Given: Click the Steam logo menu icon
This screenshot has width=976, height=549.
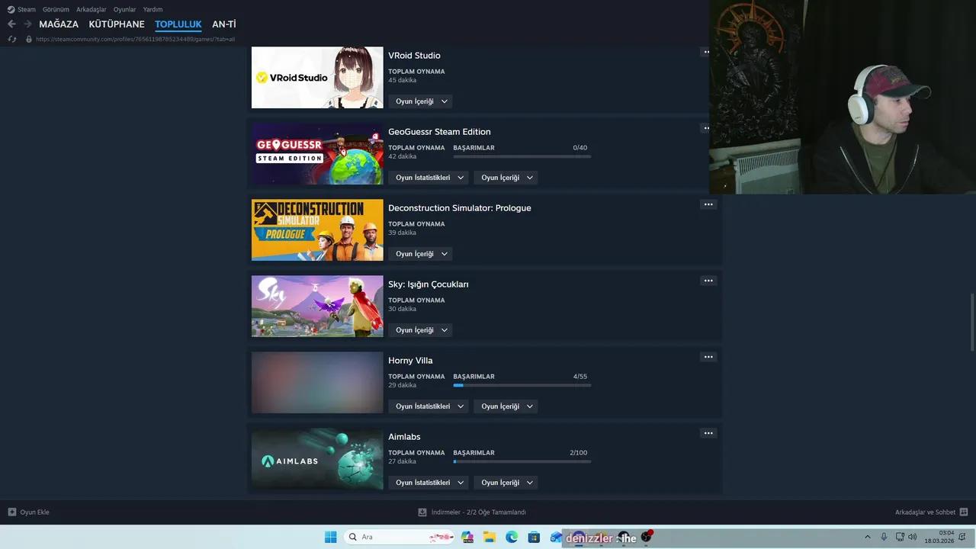Looking at the screenshot, I should (11, 9).
